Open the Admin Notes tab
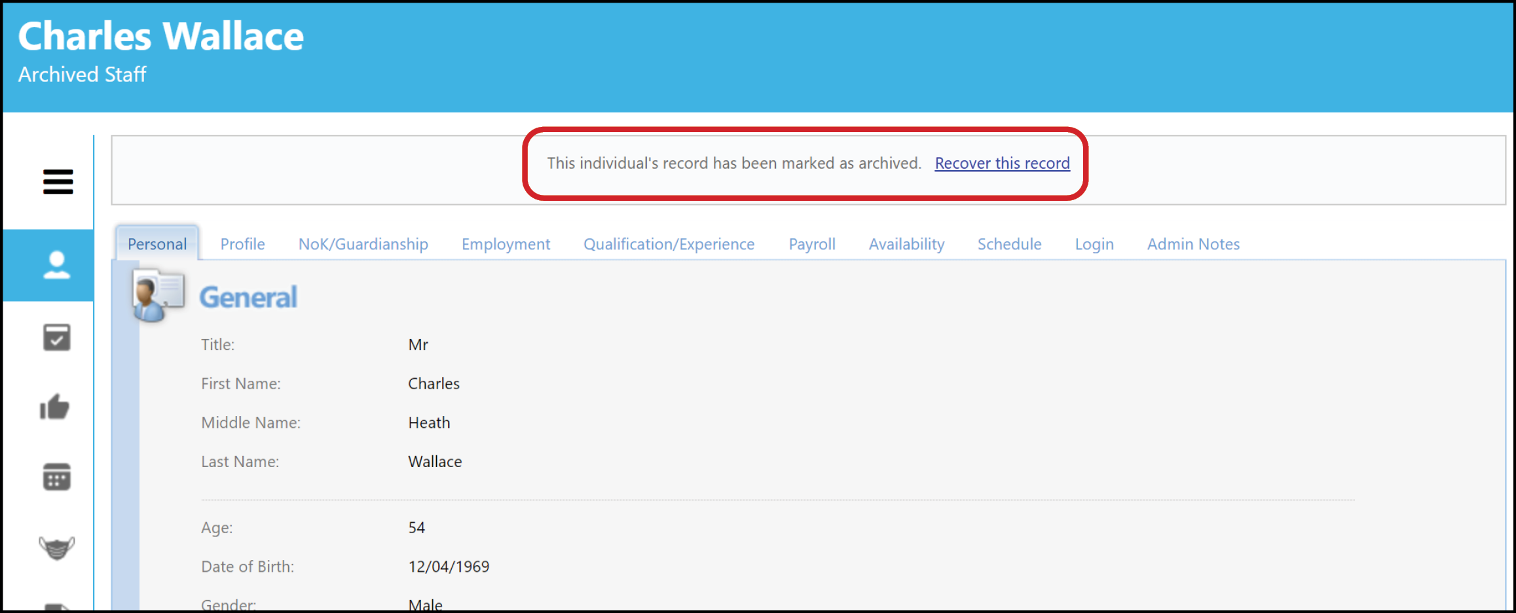The image size is (1516, 613). click(1193, 243)
